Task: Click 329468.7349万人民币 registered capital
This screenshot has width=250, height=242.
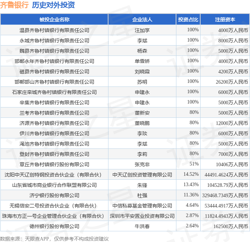Action: click(x=225, y=195)
